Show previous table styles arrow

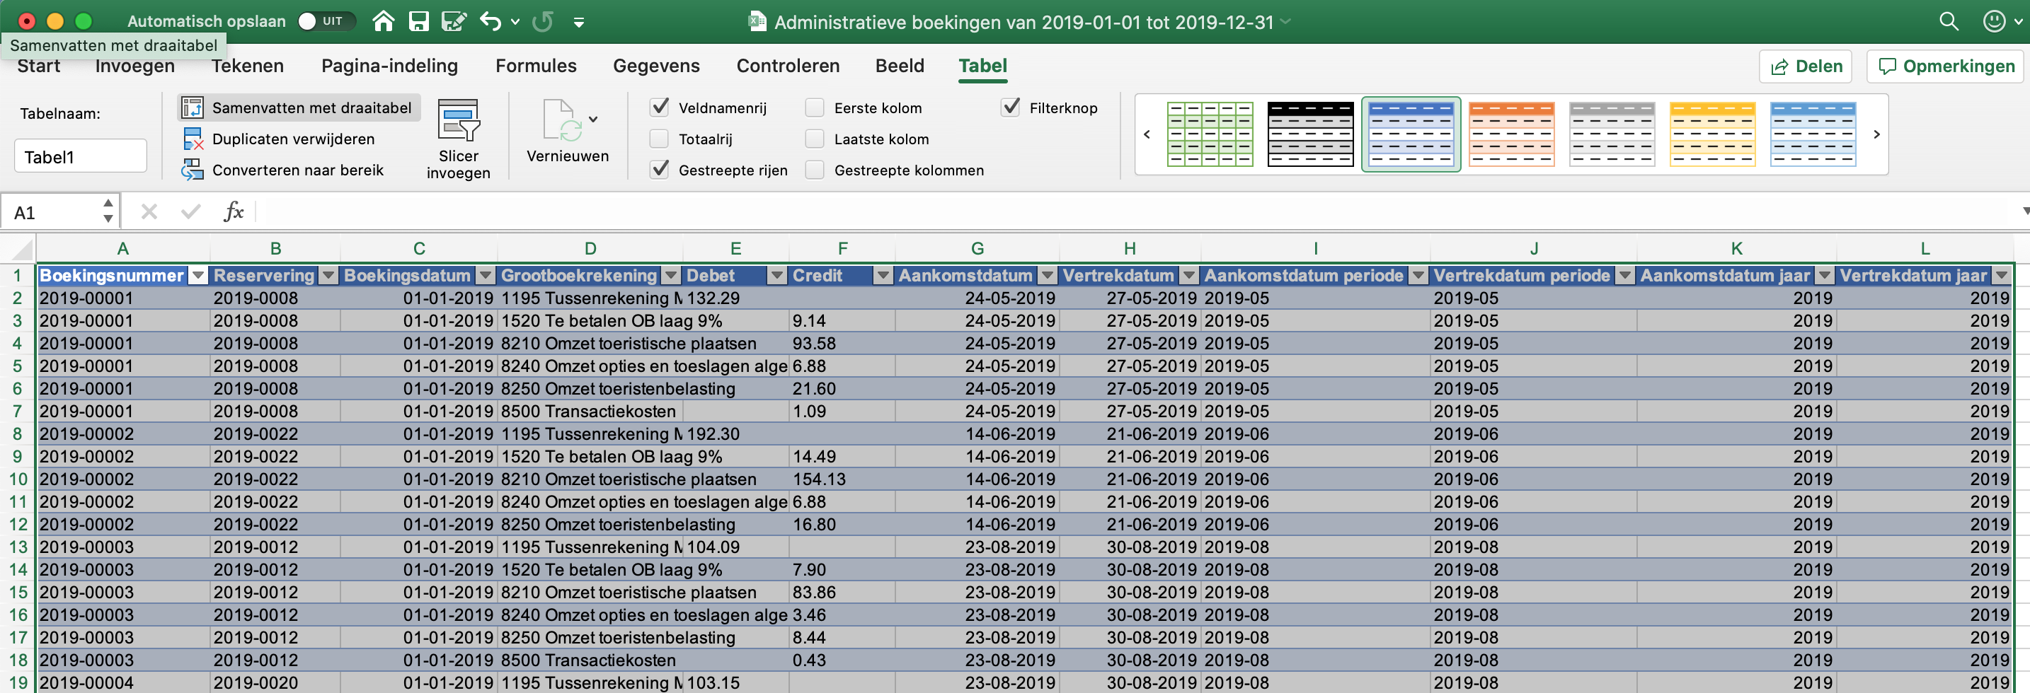[x=1147, y=134]
